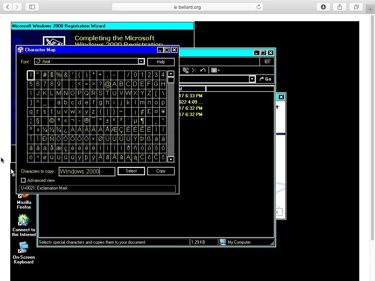Click the Characters to copy text field
The image size is (375, 281).
[x=87, y=171]
